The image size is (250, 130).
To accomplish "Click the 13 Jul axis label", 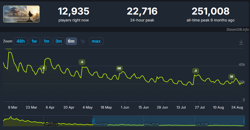I will tap(181, 107).
